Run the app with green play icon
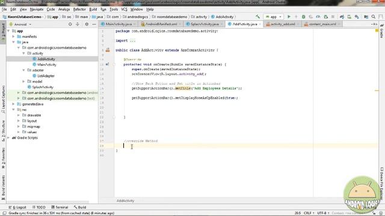Screen dimensions: 385x216 pos(289,17)
